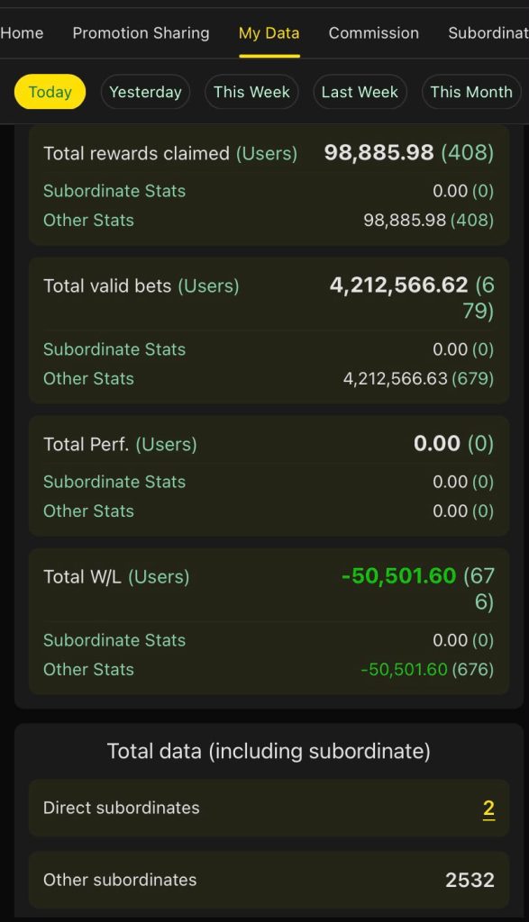Click the Total W/L amount value
The image size is (529, 922).
(399, 575)
